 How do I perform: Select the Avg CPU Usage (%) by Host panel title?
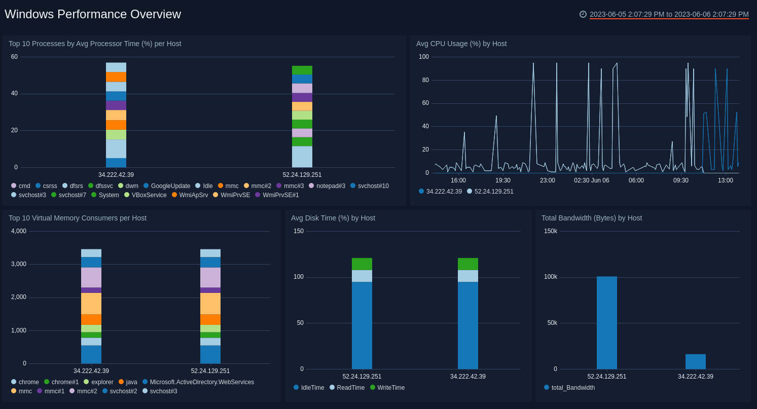pos(461,44)
